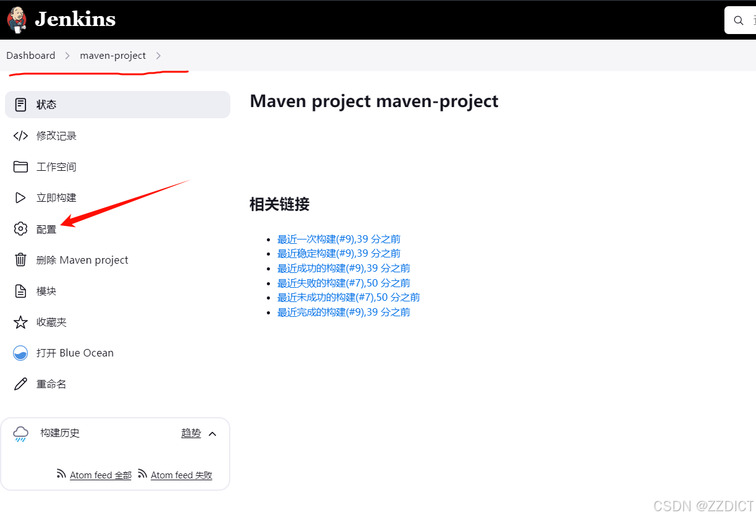Click the Jenkins title text in header
The image size is (756, 518).
pos(75,19)
